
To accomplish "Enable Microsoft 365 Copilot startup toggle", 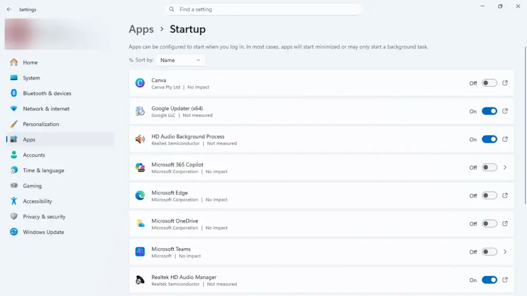I will (489, 168).
